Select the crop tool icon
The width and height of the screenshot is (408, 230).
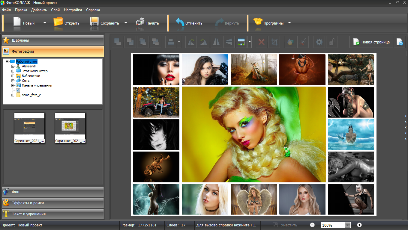(x=274, y=42)
